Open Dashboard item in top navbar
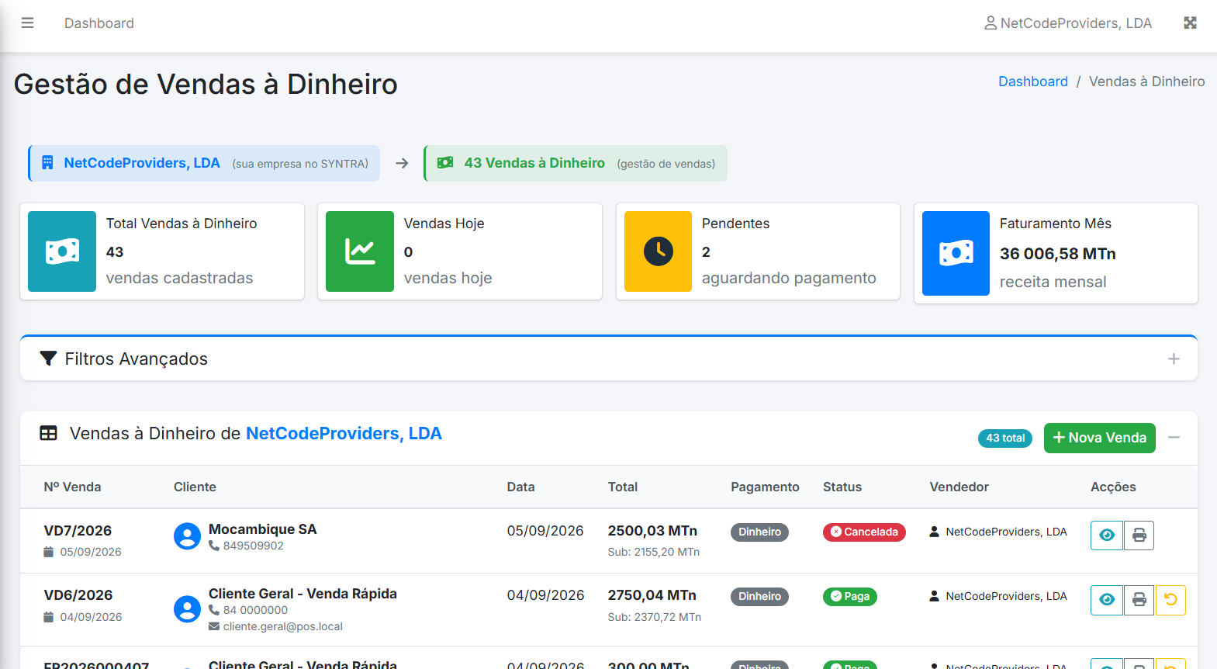1217x669 pixels. [x=99, y=23]
